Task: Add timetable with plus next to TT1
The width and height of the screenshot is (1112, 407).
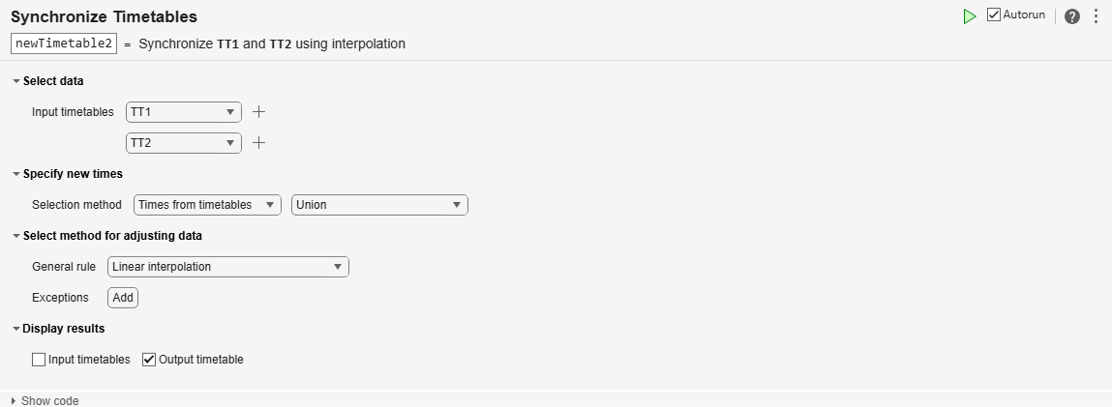Action: [x=258, y=112]
